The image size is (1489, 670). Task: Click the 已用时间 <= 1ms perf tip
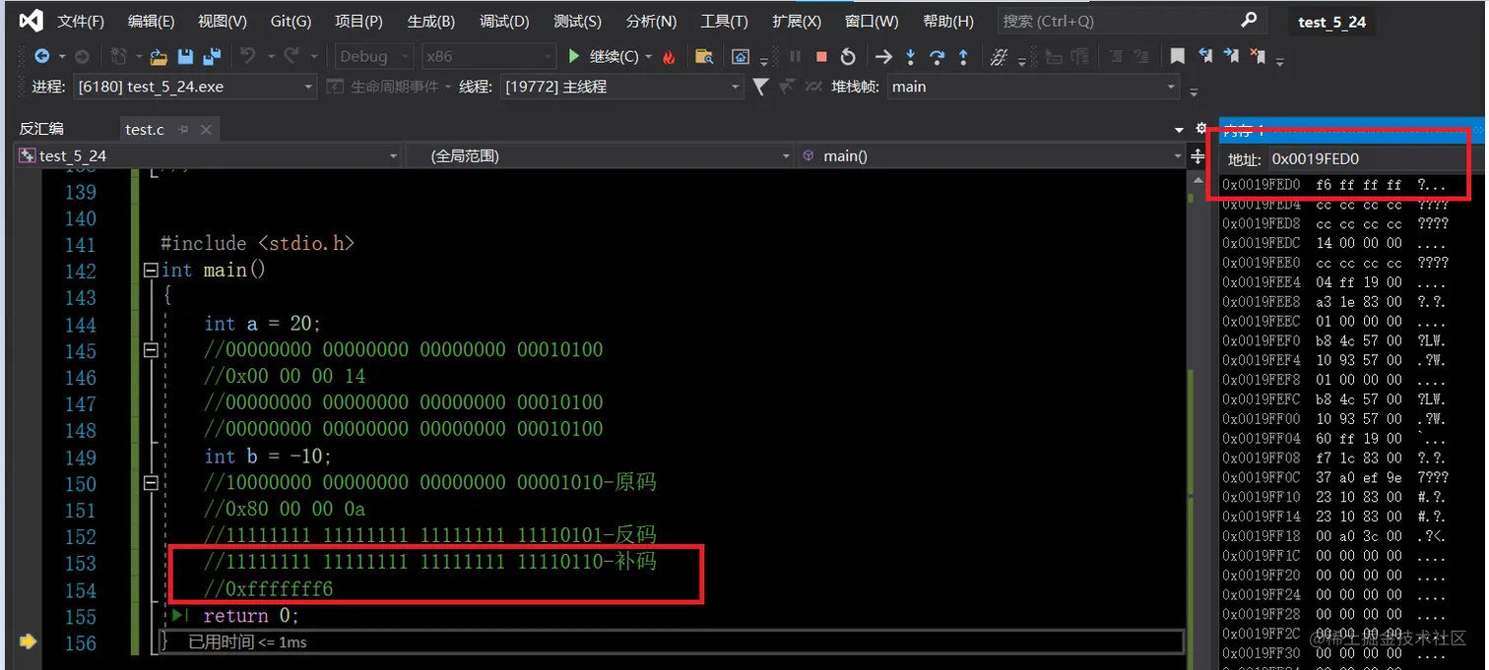pyautogui.click(x=247, y=641)
